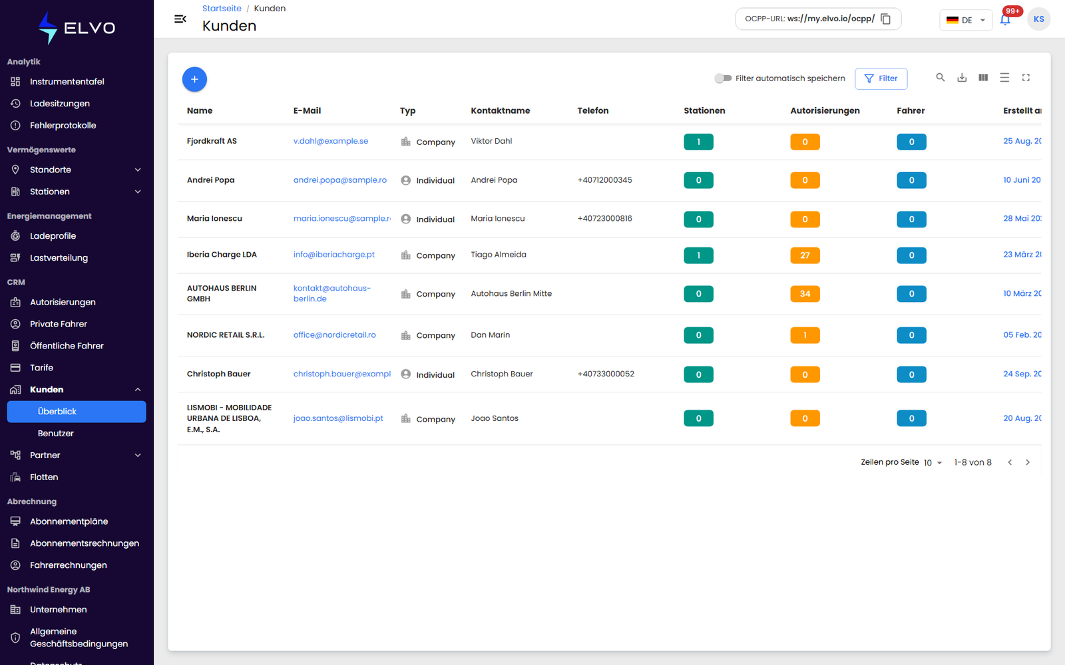Go to next page of customers

1028,462
